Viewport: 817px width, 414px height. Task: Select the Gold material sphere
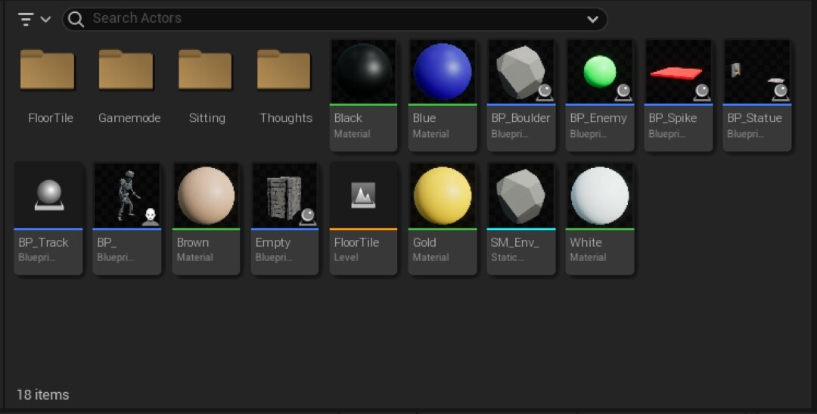(443, 195)
